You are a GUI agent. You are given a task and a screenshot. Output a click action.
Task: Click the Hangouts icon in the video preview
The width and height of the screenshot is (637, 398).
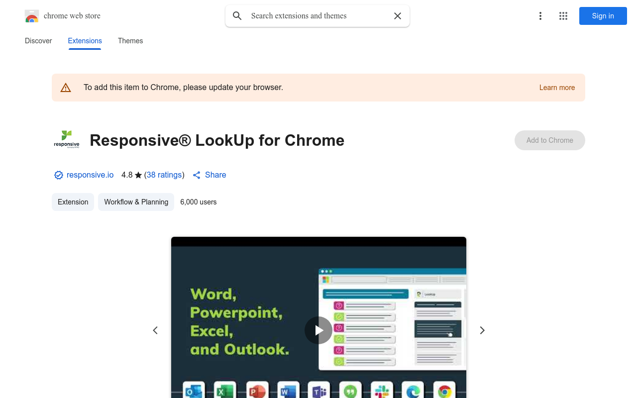pos(350,391)
